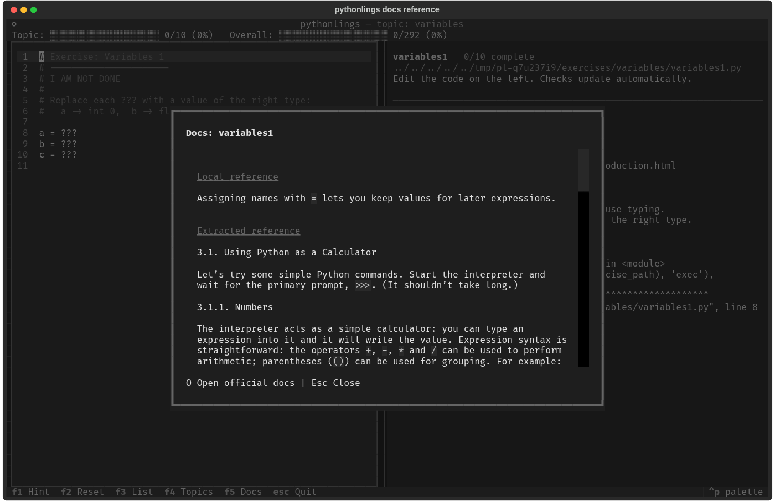Click 'variables1' title in right panel

point(420,56)
